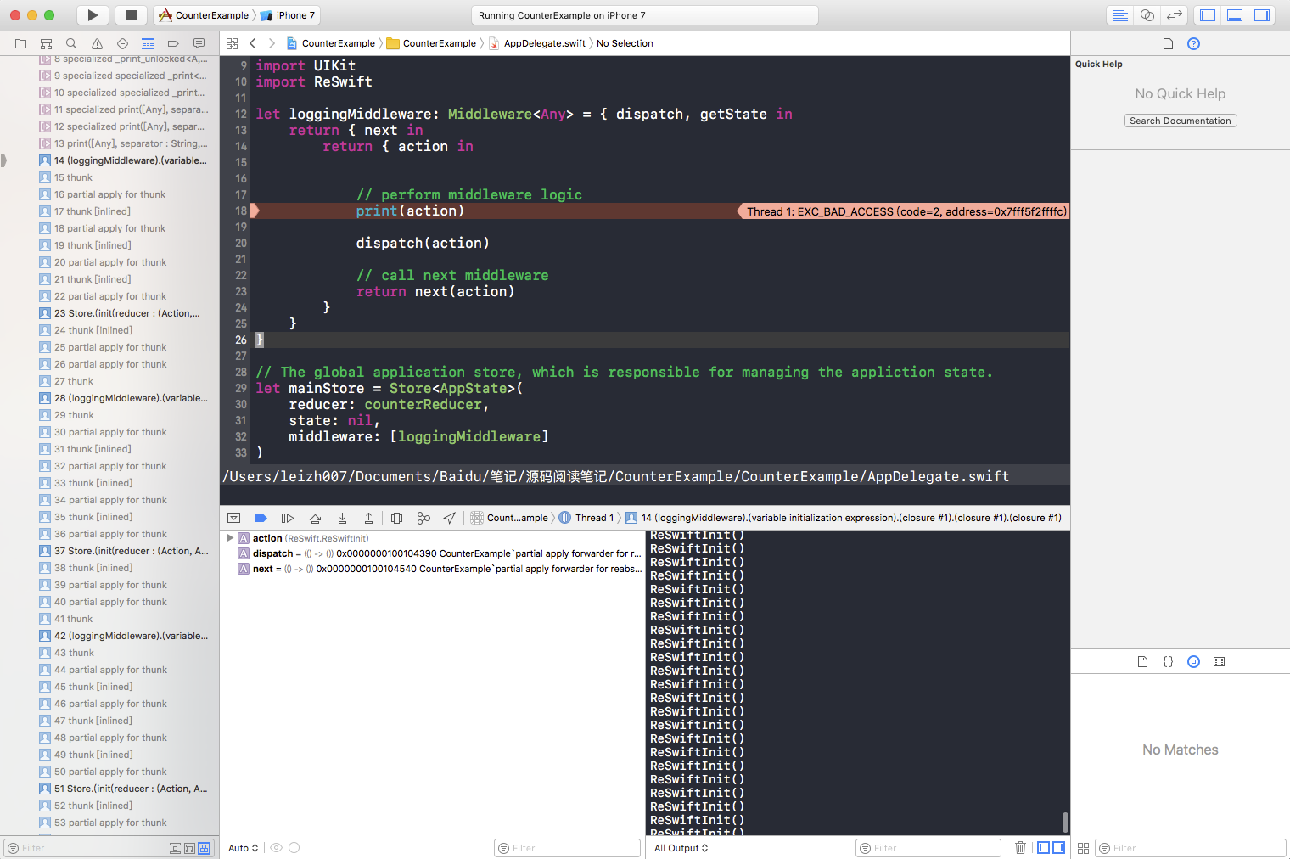The height and width of the screenshot is (859, 1290).
Task: Open the All Output console dropdown
Action: [681, 848]
